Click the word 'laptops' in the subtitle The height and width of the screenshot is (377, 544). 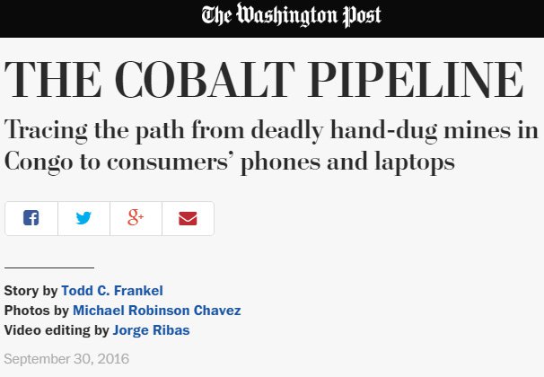pos(415,163)
